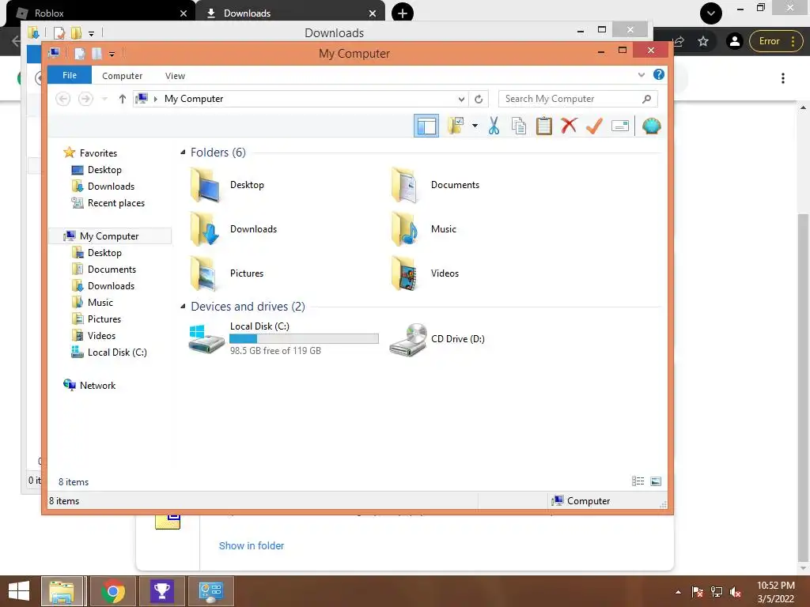Viewport: 810px width, 607px height.
Task: Select Recent places in sidebar
Action: tap(108, 203)
